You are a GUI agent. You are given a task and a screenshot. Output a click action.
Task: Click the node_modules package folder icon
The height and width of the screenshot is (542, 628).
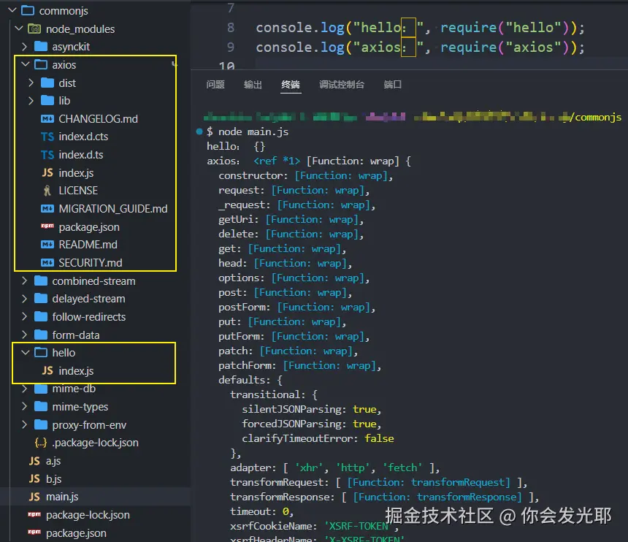tap(34, 28)
